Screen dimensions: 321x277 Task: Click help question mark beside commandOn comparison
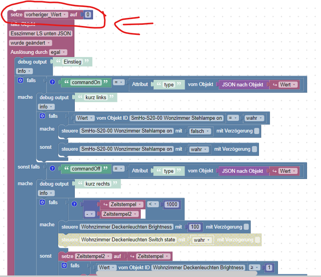[52, 82]
